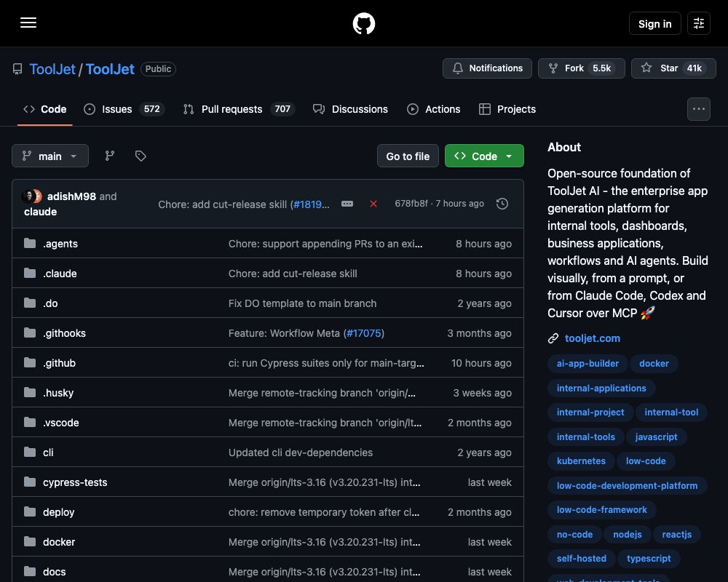The height and width of the screenshot is (582, 728).
Task: Open the tags icon
Action: tap(141, 156)
